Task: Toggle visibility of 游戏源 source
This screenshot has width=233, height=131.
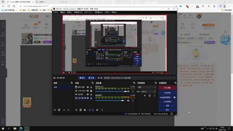Action: pos(88,94)
